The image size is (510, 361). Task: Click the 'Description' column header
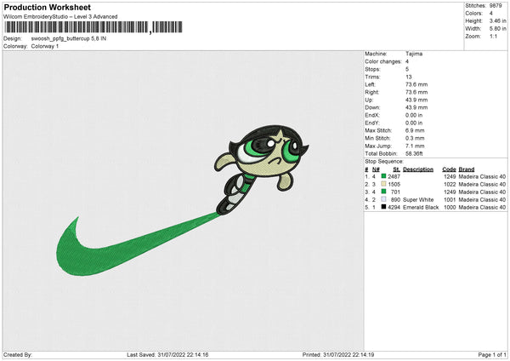[418, 169]
